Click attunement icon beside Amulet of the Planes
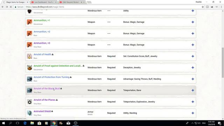The height and width of the screenshot is (126, 224). [57, 100]
